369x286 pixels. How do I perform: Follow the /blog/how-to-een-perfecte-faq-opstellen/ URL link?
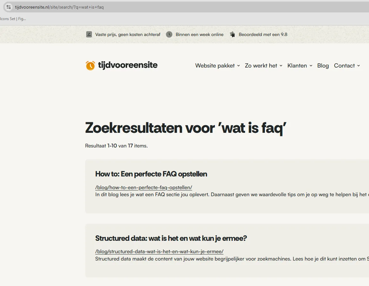click(144, 187)
